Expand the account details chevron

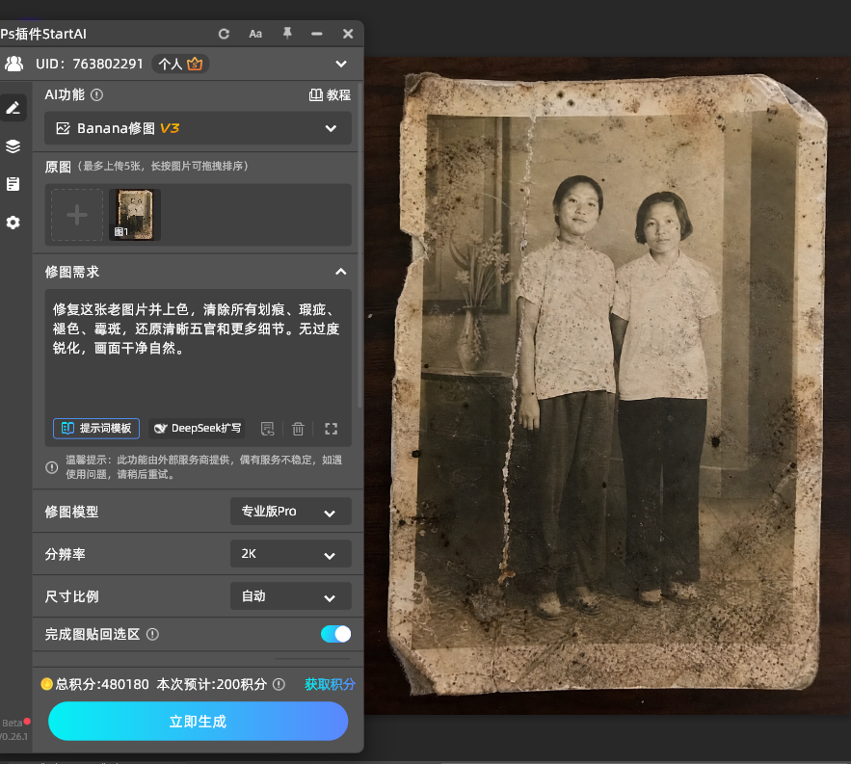(341, 64)
